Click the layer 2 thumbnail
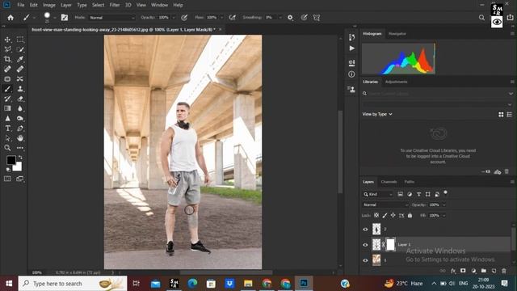 click(x=376, y=229)
